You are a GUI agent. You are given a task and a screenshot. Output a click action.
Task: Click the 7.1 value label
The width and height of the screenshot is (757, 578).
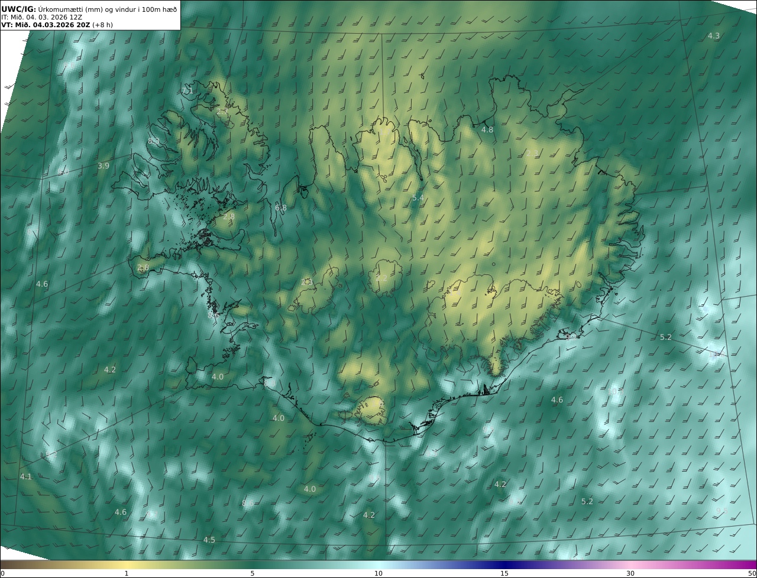[x=187, y=91]
